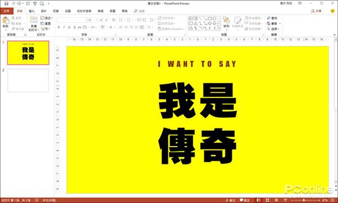Choose the right arrow block shape
338x203 pixels.
click(210, 23)
